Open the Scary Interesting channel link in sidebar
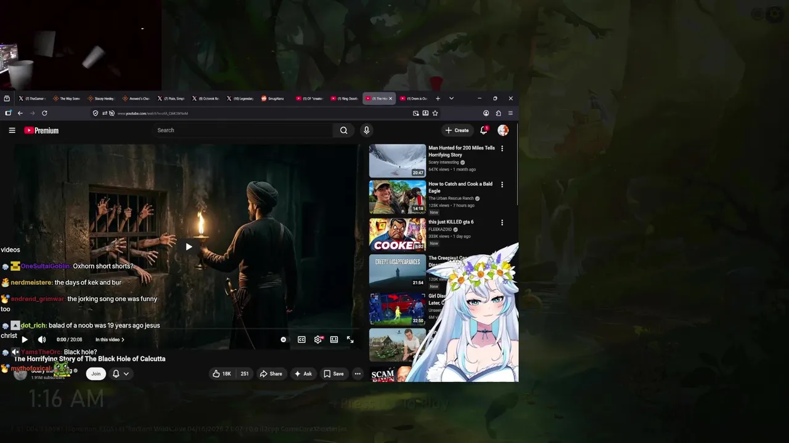This screenshot has width=789, height=443. tap(444, 162)
